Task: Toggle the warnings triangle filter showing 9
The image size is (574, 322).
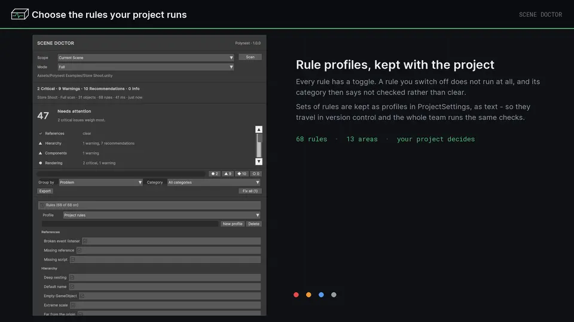Action: tap(228, 174)
